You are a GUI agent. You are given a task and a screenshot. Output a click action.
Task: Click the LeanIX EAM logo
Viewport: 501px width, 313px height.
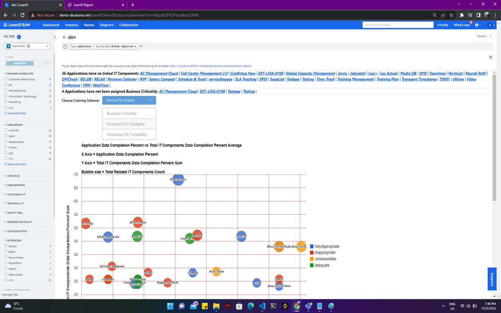17,25
